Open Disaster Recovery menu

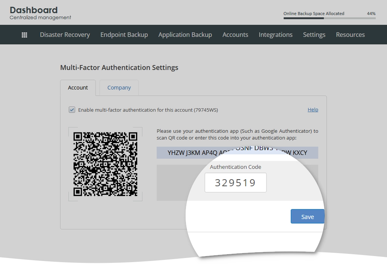pos(65,35)
